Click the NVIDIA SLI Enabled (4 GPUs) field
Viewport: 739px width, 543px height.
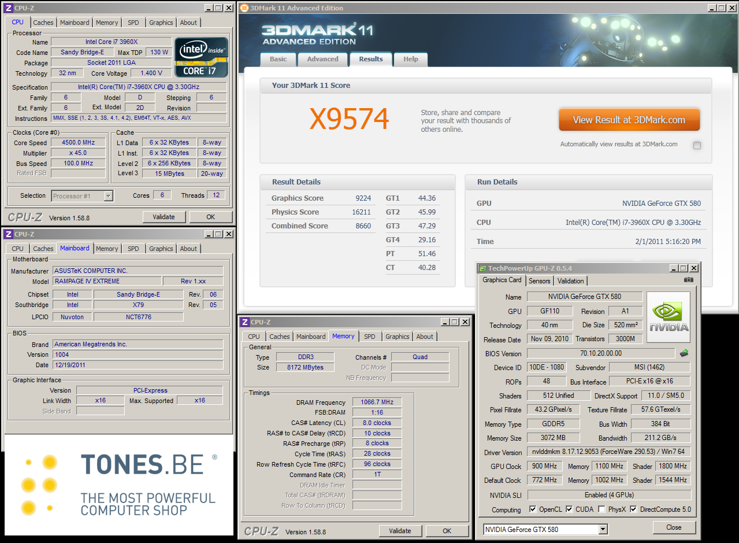tap(609, 495)
